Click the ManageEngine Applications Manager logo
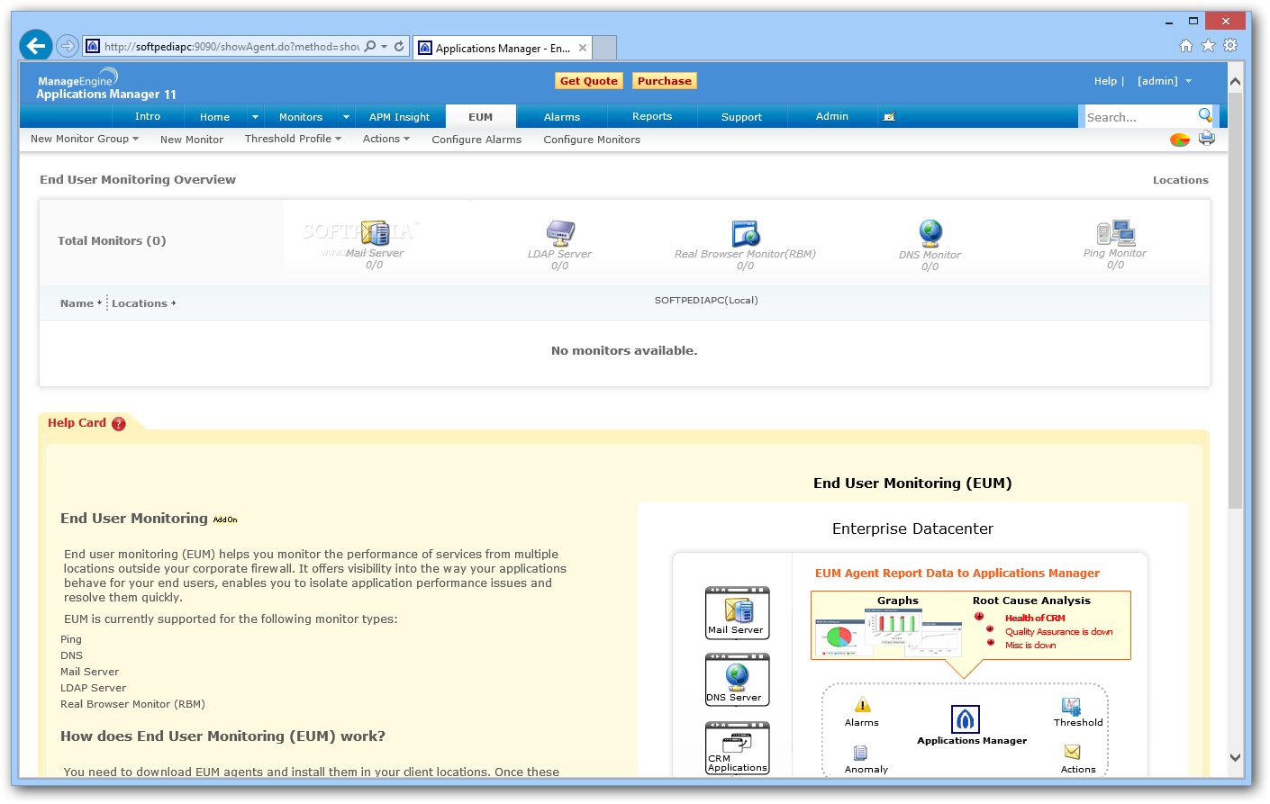Viewport: 1270px width, 804px height. (106, 84)
